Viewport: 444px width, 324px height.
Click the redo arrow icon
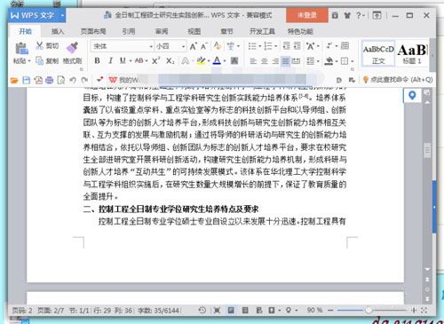coord(84,80)
